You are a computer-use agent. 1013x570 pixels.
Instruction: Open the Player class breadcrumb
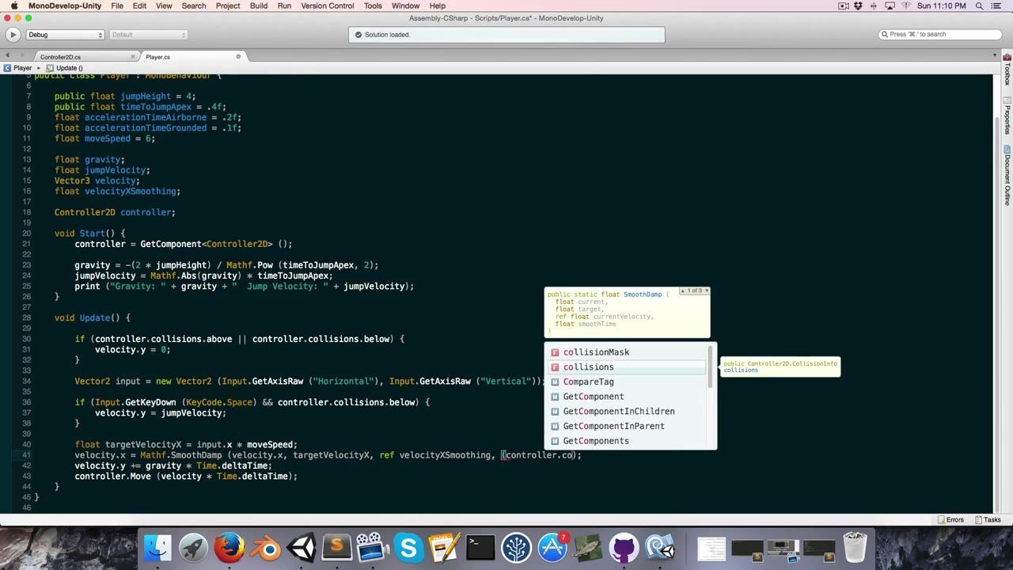pyautogui.click(x=17, y=68)
